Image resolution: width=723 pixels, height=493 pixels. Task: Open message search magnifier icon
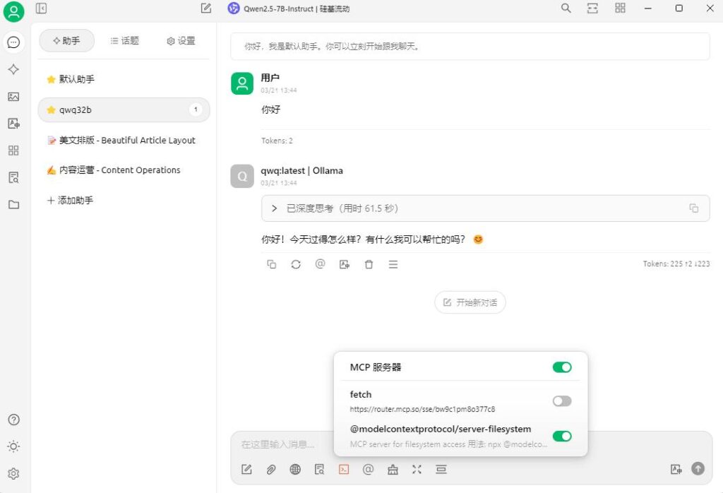click(566, 8)
